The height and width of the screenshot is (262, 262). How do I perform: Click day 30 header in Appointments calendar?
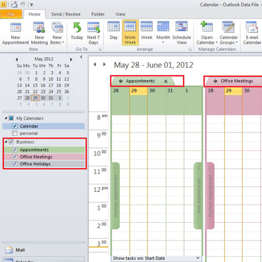point(157,91)
